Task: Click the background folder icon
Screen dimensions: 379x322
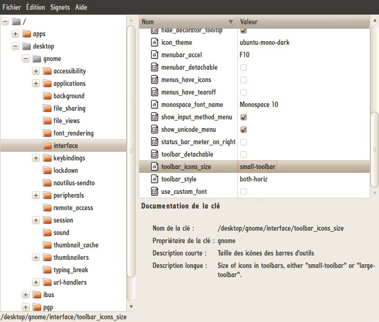Action: point(47,96)
